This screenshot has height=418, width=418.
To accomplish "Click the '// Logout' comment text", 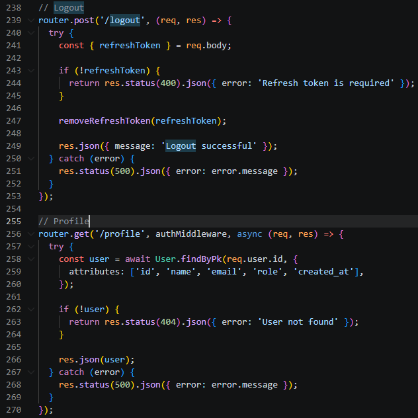I will [x=61, y=8].
